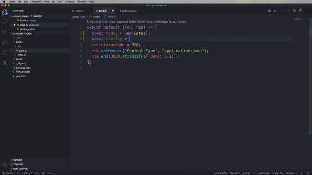Click the editor vertical scrollbar
The height and width of the screenshot is (175, 312).
tap(311, 76)
